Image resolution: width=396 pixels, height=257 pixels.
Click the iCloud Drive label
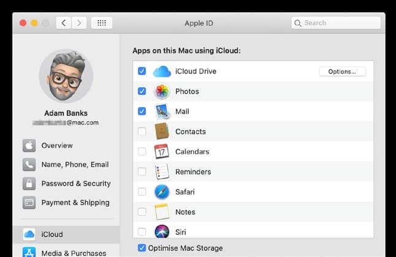pos(196,71)
